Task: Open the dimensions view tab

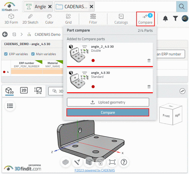Action: coord(38,91)
